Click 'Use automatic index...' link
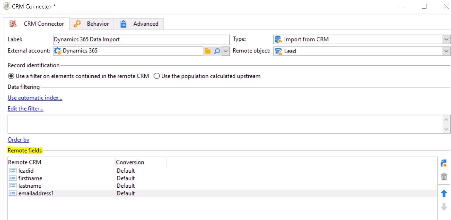Image resolution: width=451 pixels, height=220 pixels. 35,98
